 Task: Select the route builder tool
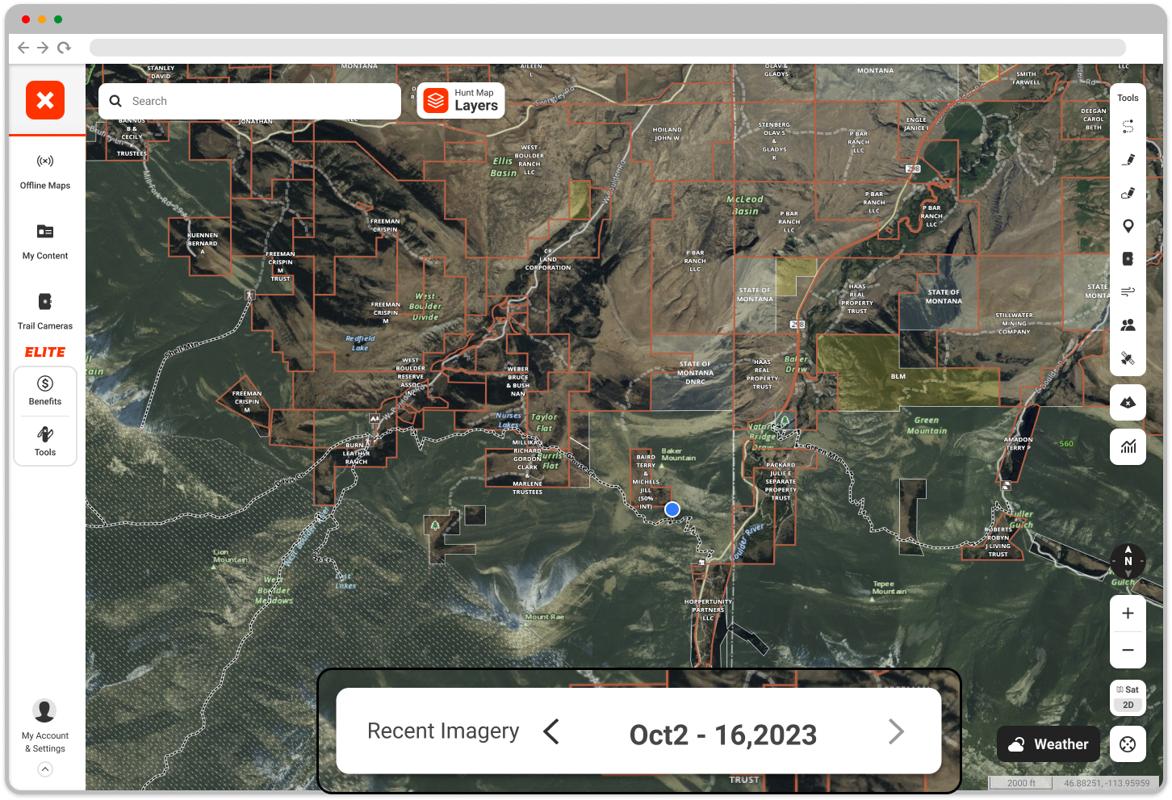coord(1128,127)
